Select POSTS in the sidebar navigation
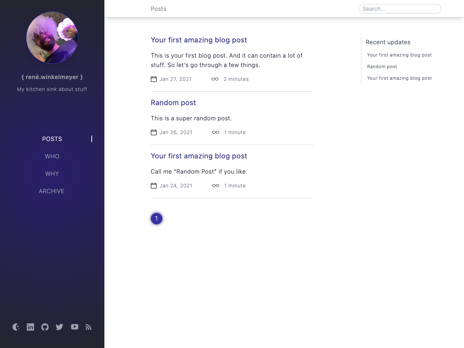Viewport: 464px width, 348px height. pos(52,139)
